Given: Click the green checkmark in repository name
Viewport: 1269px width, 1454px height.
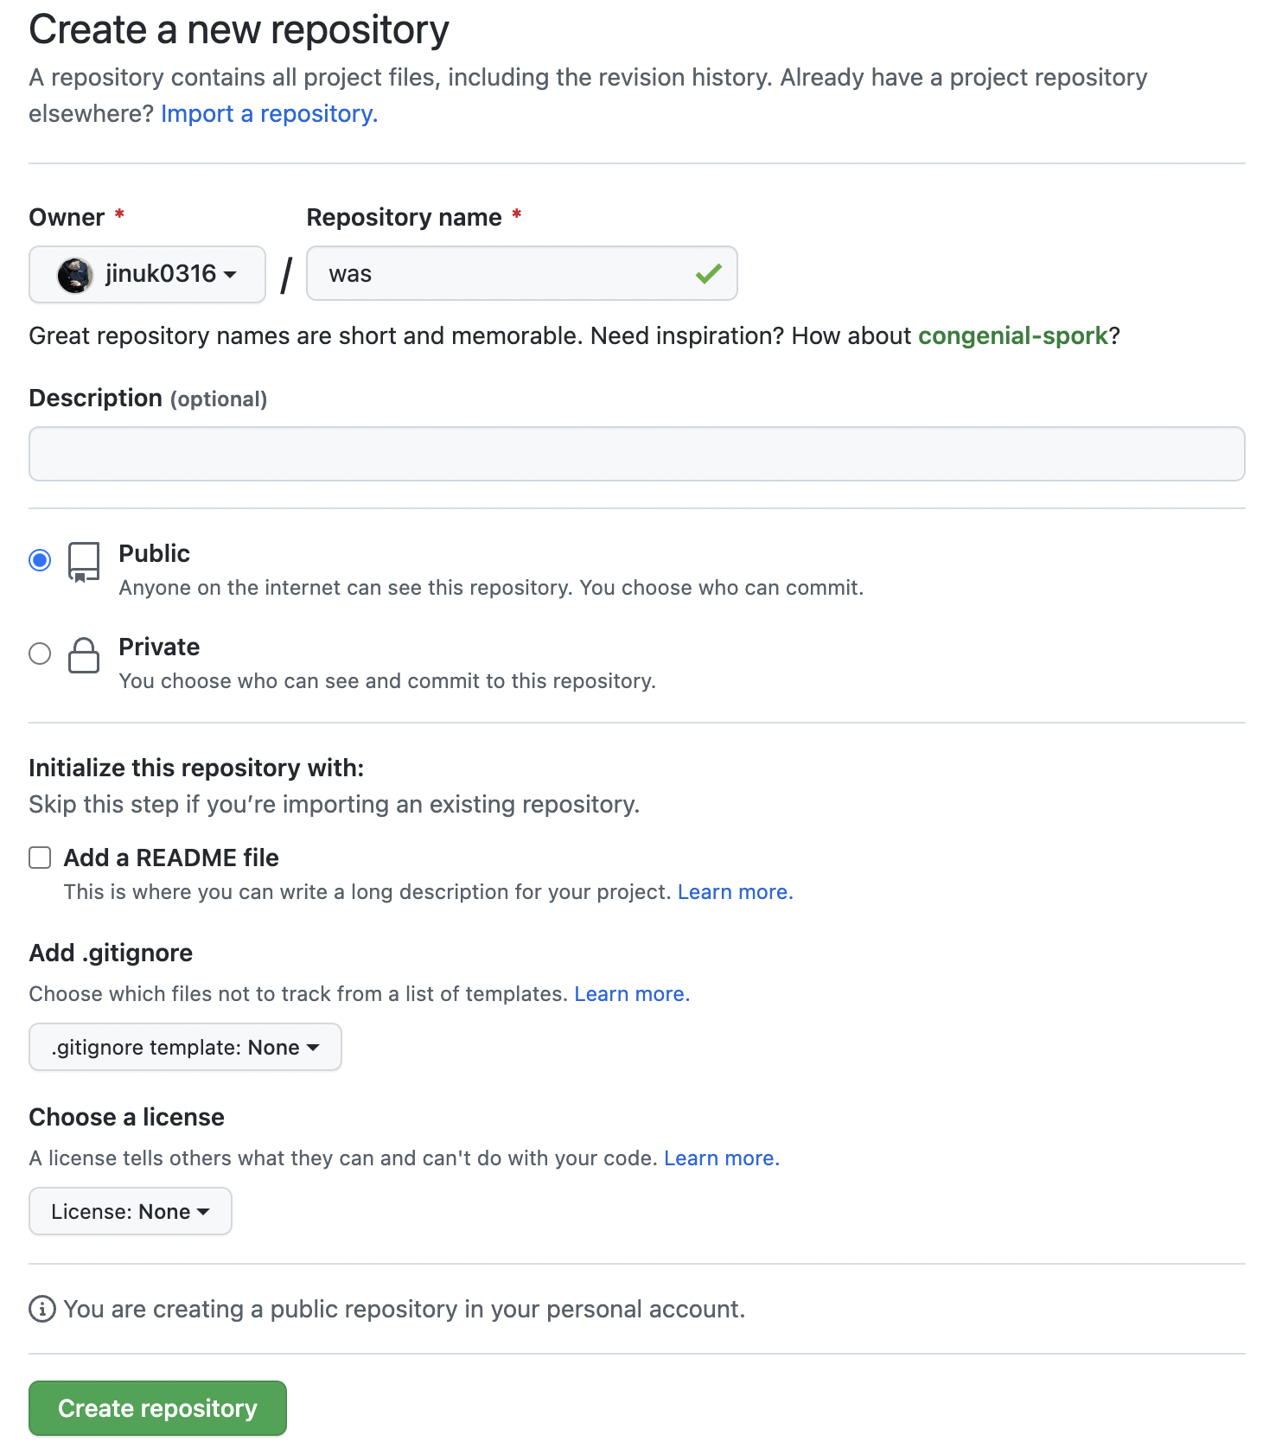Looking at the screenshot, I should (708, 274).
